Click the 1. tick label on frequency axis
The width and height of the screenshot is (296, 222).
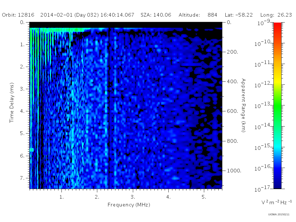61,197
